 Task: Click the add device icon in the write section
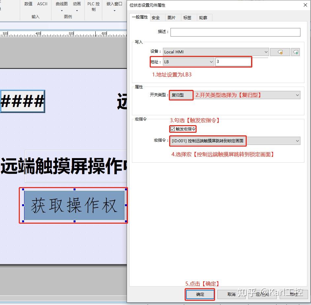(x=295, y=52)
